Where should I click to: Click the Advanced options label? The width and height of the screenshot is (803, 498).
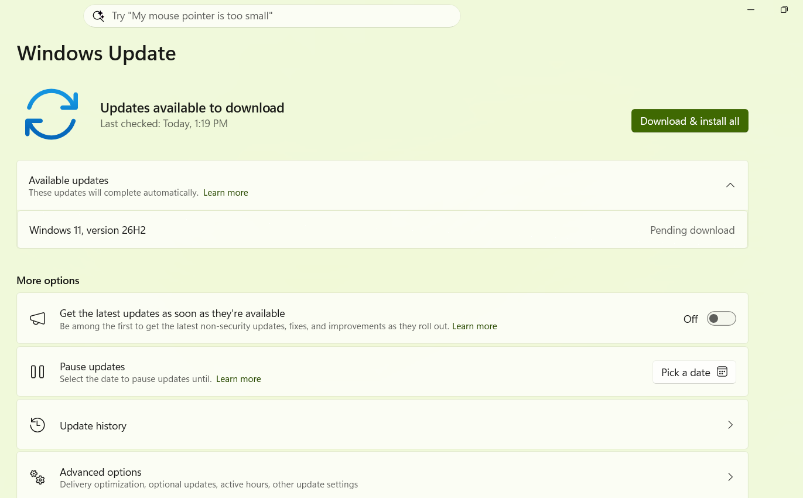pos(101,472)
